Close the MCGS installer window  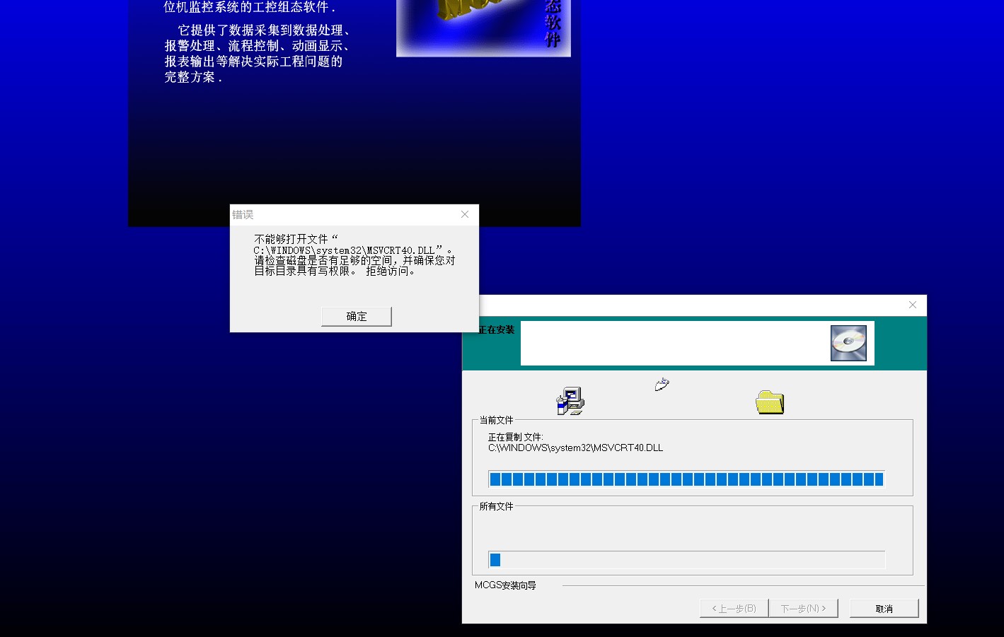[912, 305]
